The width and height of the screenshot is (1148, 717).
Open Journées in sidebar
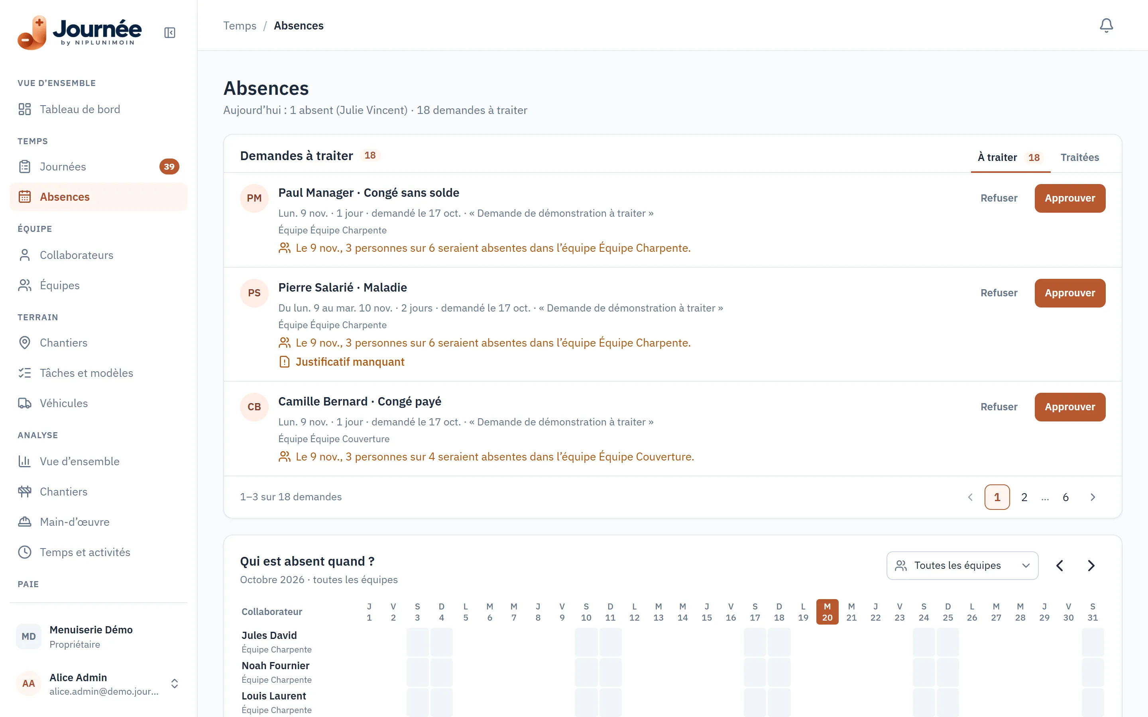point(98,167)
